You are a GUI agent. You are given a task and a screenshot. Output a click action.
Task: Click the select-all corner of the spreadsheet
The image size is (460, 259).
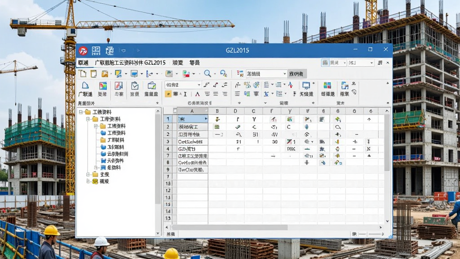[x=175, y=111]
